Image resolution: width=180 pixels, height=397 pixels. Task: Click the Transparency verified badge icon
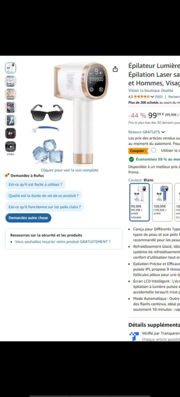point(134,337)
